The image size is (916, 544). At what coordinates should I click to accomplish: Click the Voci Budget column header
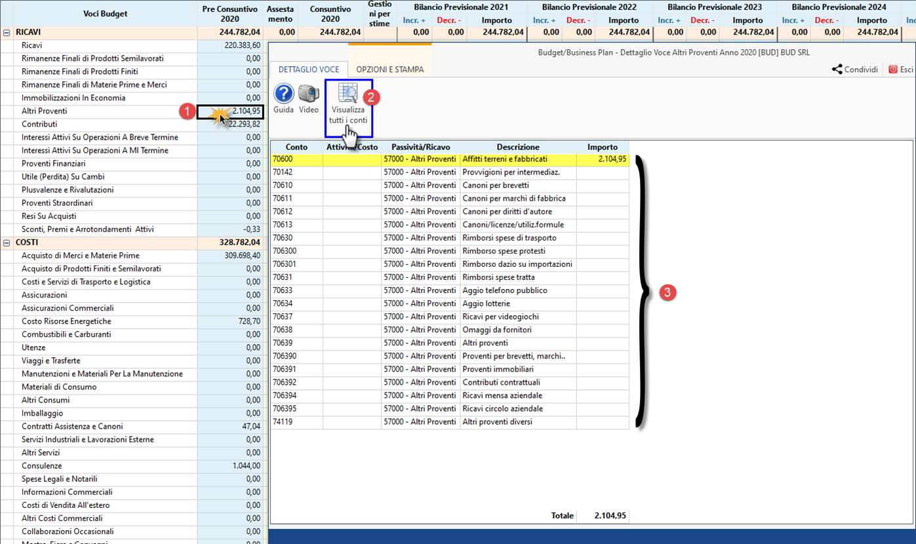click(x=105, y=14)
